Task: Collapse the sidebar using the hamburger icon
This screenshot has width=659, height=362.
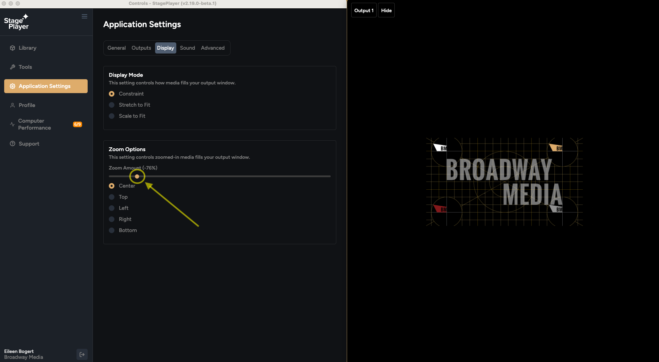Action: 85,16
